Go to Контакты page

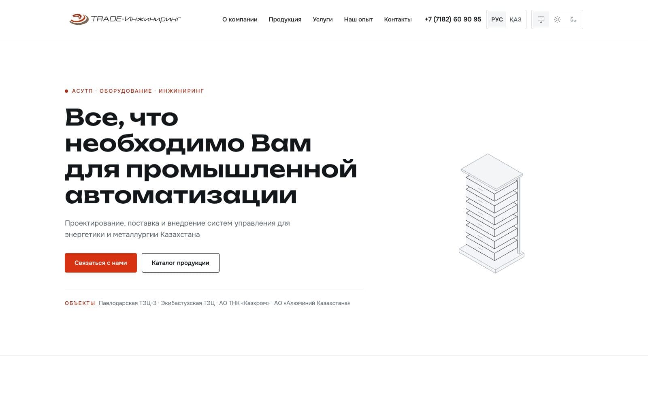pyautogui.click(x=398, y=19)
